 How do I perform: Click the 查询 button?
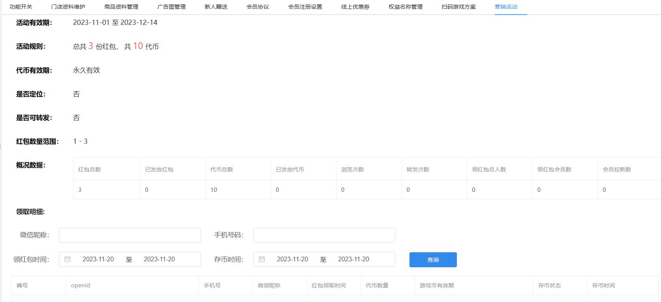coord(433,260)
